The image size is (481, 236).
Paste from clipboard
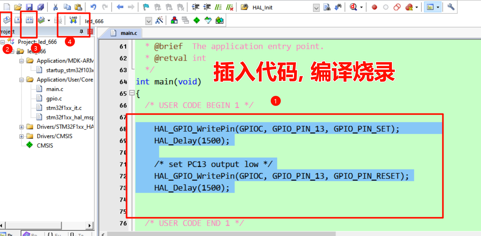78,7
